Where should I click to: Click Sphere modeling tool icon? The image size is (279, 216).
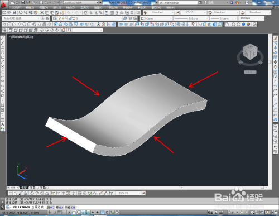(x=25, y=24)
